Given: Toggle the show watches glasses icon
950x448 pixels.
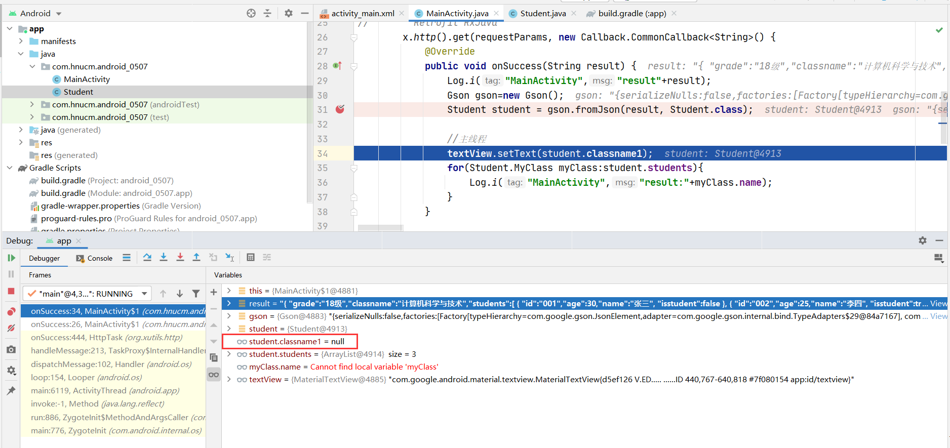Looking at the screenshot, I should click(x=214, y=375).
